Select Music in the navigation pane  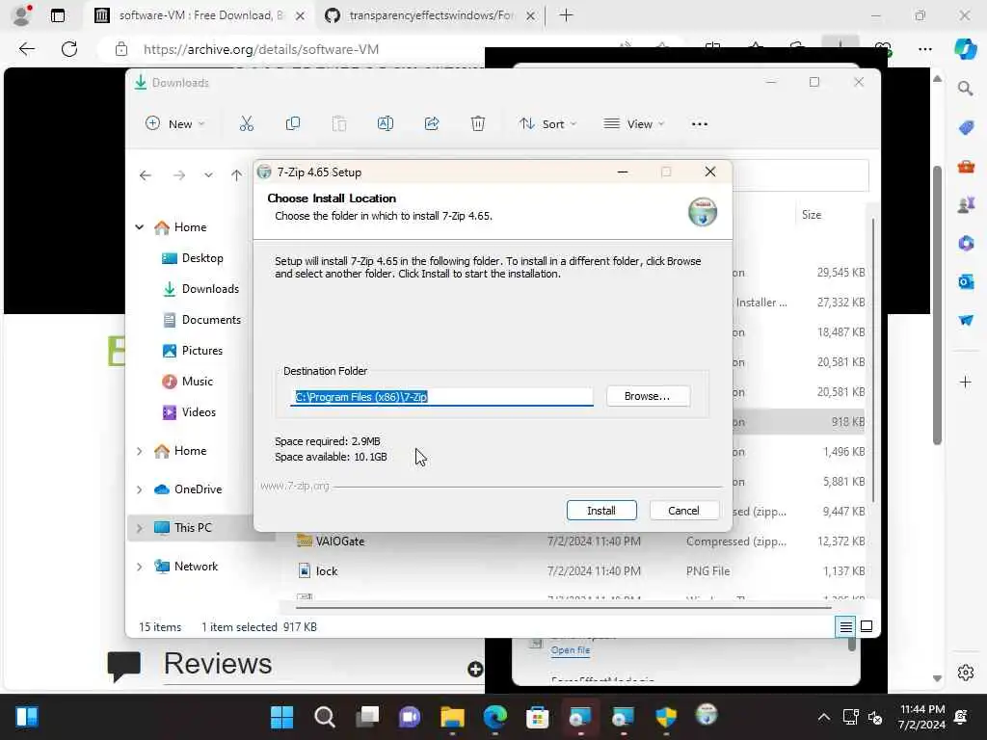click(197, 382)
